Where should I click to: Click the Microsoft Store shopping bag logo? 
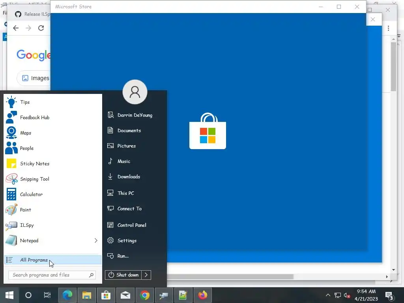tap(208, 131)
